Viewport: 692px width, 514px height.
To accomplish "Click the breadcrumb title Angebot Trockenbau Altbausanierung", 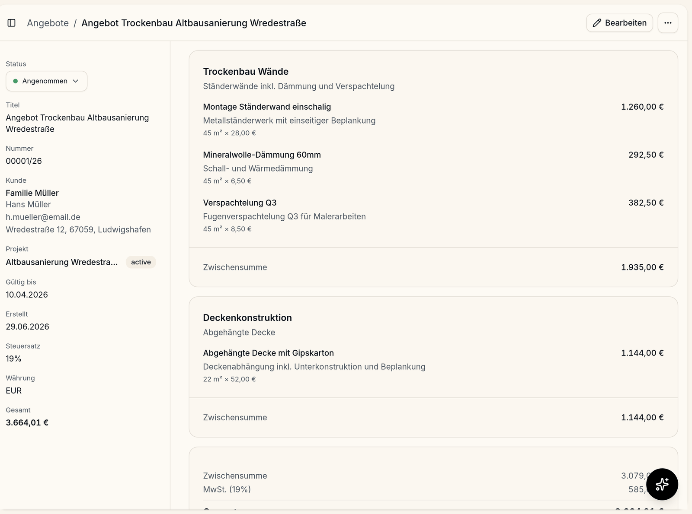I will [x=194, y=23].
